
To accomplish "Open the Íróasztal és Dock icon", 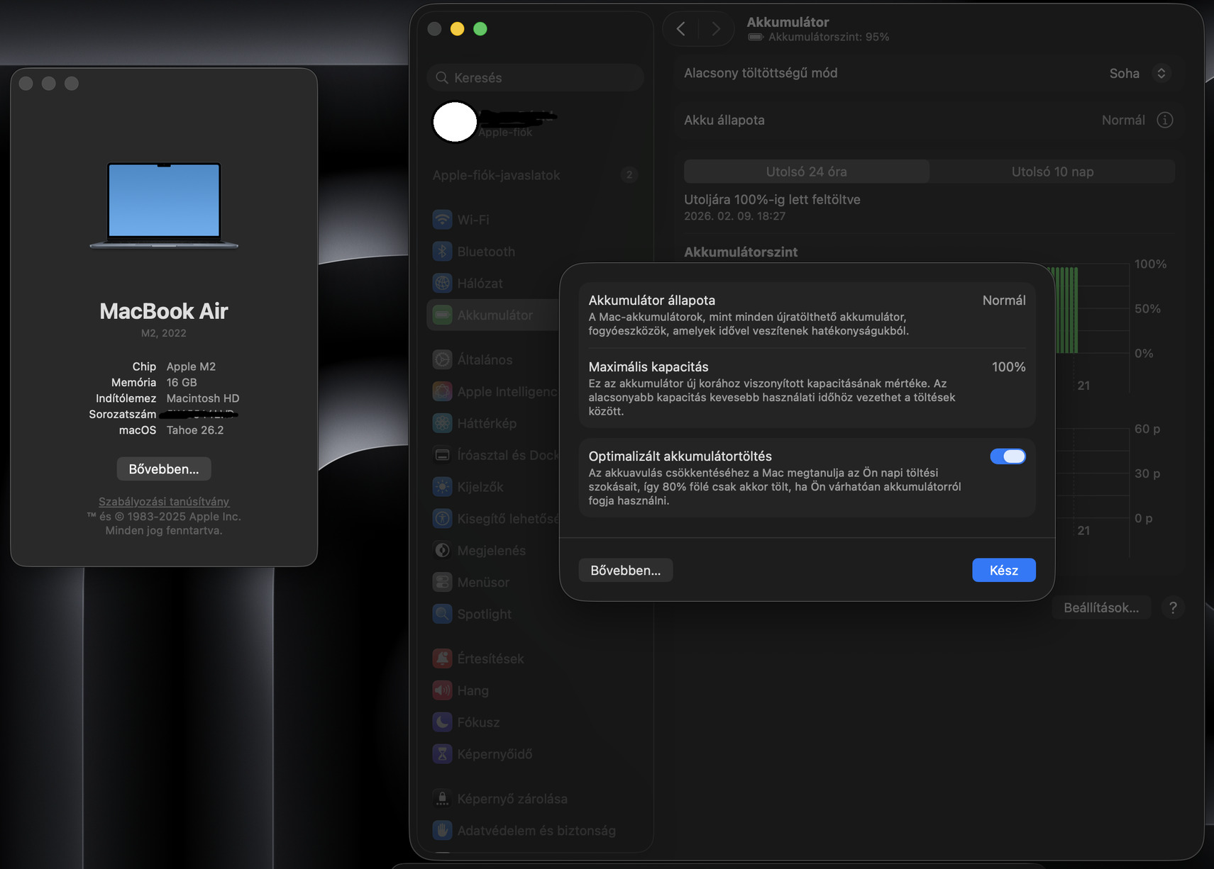I will pos(443,455).
